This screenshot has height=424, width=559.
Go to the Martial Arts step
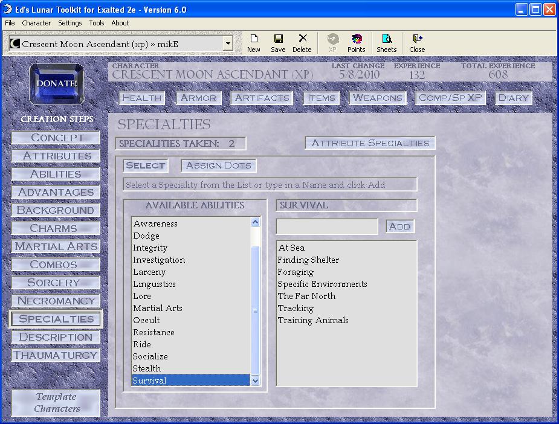56,246
